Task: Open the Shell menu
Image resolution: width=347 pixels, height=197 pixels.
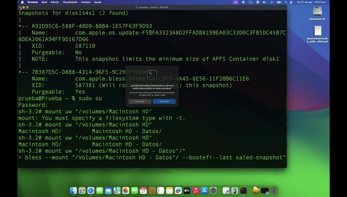Action: tap(44, 2)
